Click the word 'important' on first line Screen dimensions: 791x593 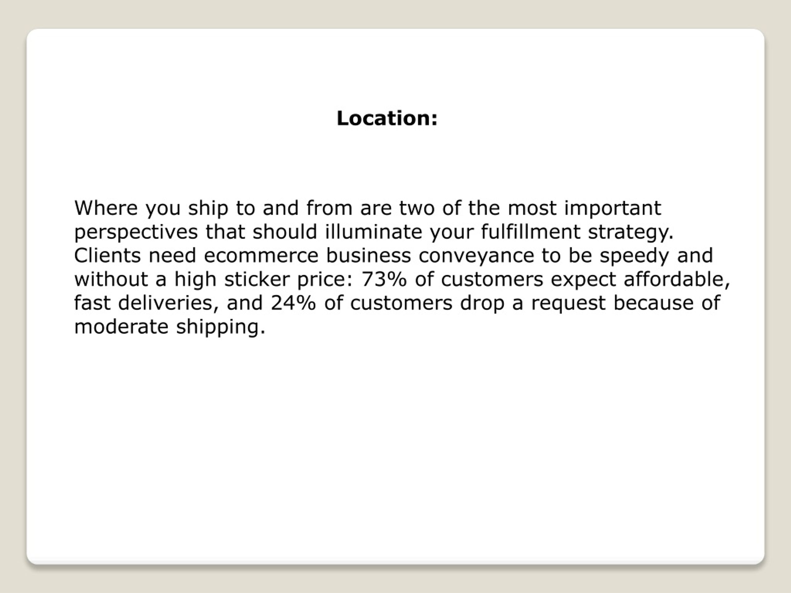coord(612,208)
